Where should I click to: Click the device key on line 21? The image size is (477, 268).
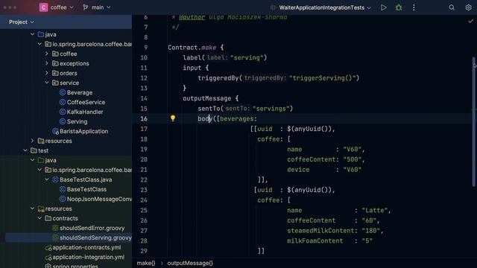[x=298, y=170]
